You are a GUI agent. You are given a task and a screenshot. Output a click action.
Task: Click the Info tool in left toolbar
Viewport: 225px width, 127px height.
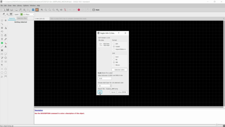[x=2, y=20]
